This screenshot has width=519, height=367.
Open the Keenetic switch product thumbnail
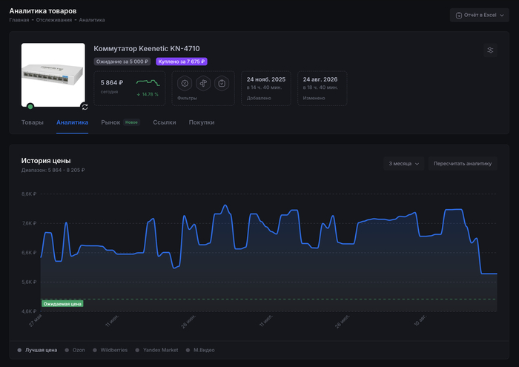[x=53, y=75]
